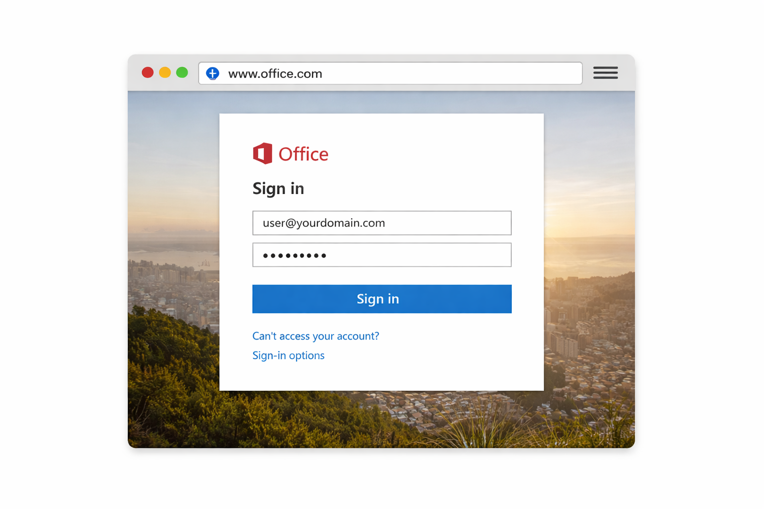764x509 pixels.
Task: Click the red close window dot
Action: point(148,73)
